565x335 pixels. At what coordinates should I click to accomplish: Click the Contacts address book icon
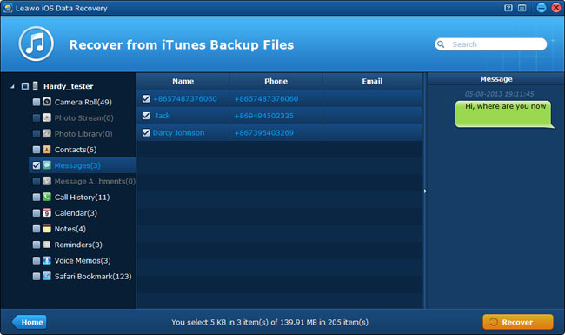pos(47,150)
